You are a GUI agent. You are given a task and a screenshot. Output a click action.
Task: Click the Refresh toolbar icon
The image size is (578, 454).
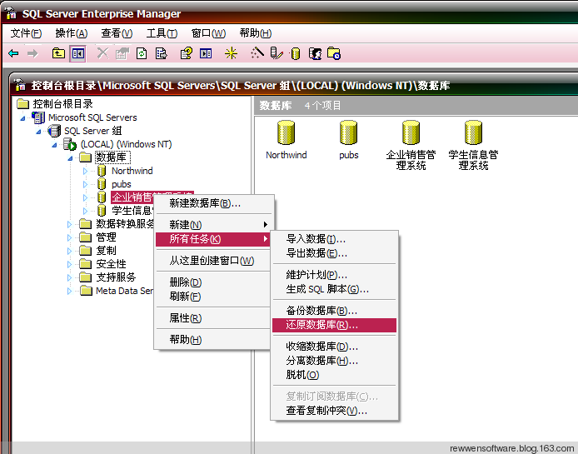tap(142, 54)
